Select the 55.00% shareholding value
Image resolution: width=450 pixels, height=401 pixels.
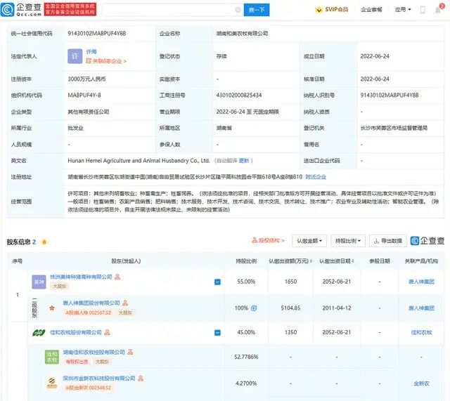point(246,282)
